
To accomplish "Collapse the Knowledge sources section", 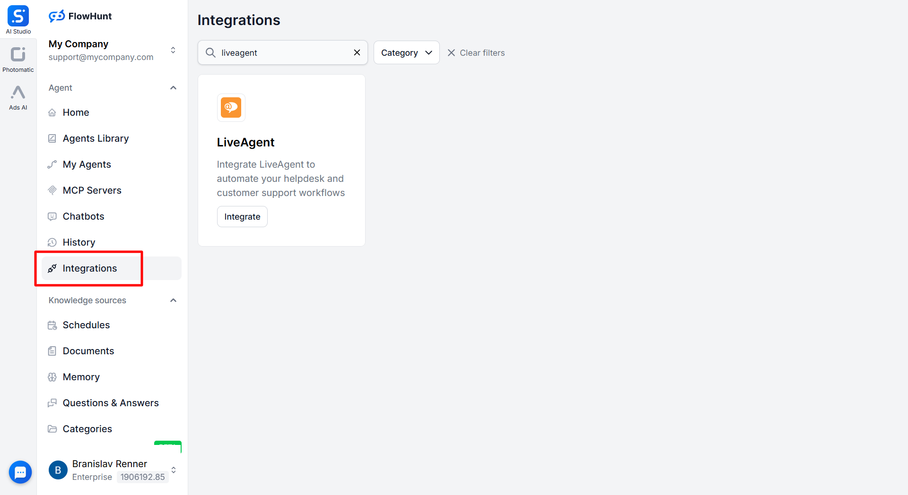I will [x=173, y=300].
